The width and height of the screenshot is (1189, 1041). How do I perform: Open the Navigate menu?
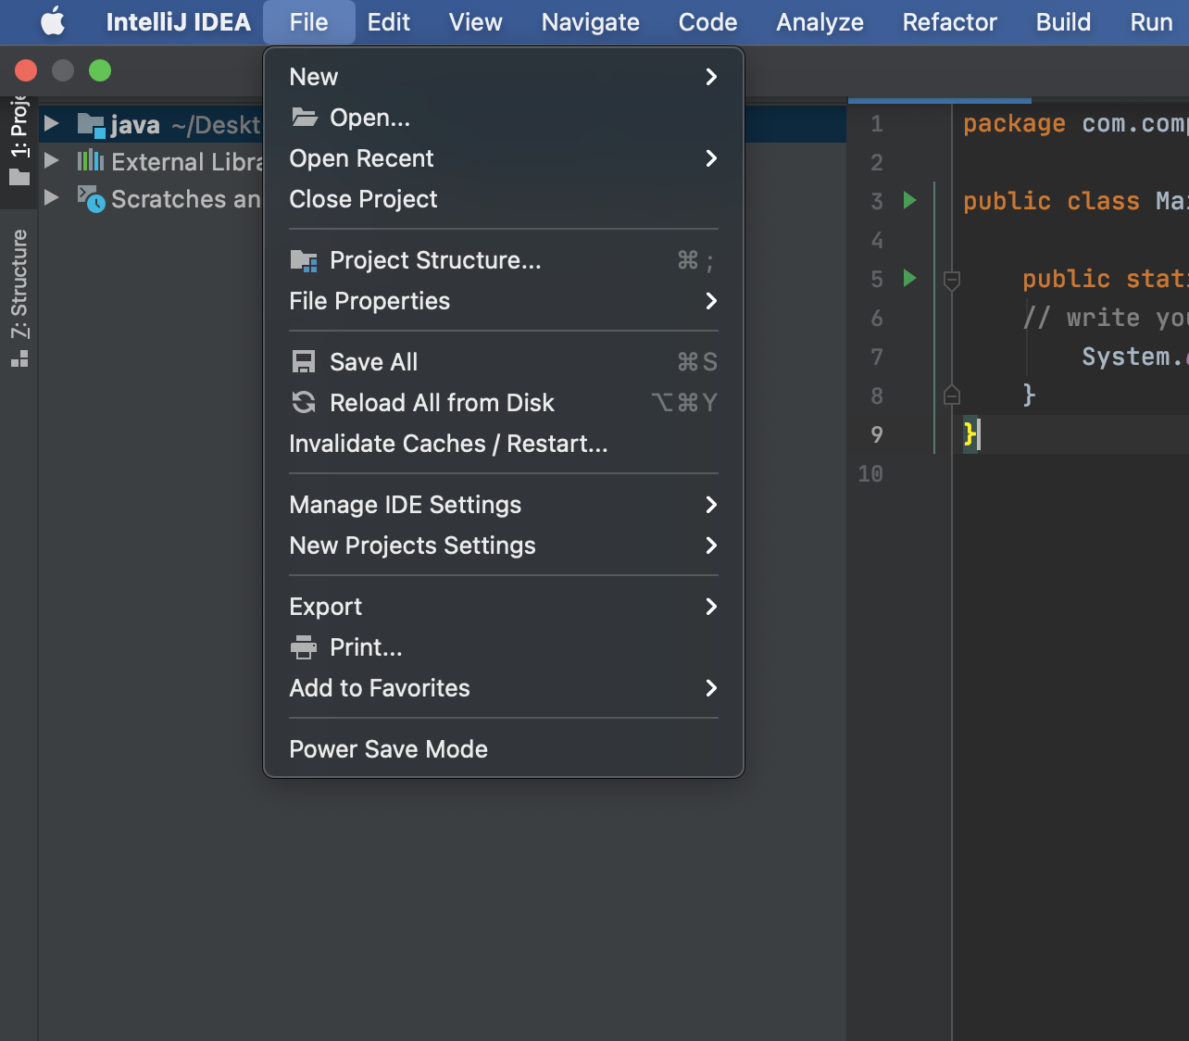tap(590, 21)
